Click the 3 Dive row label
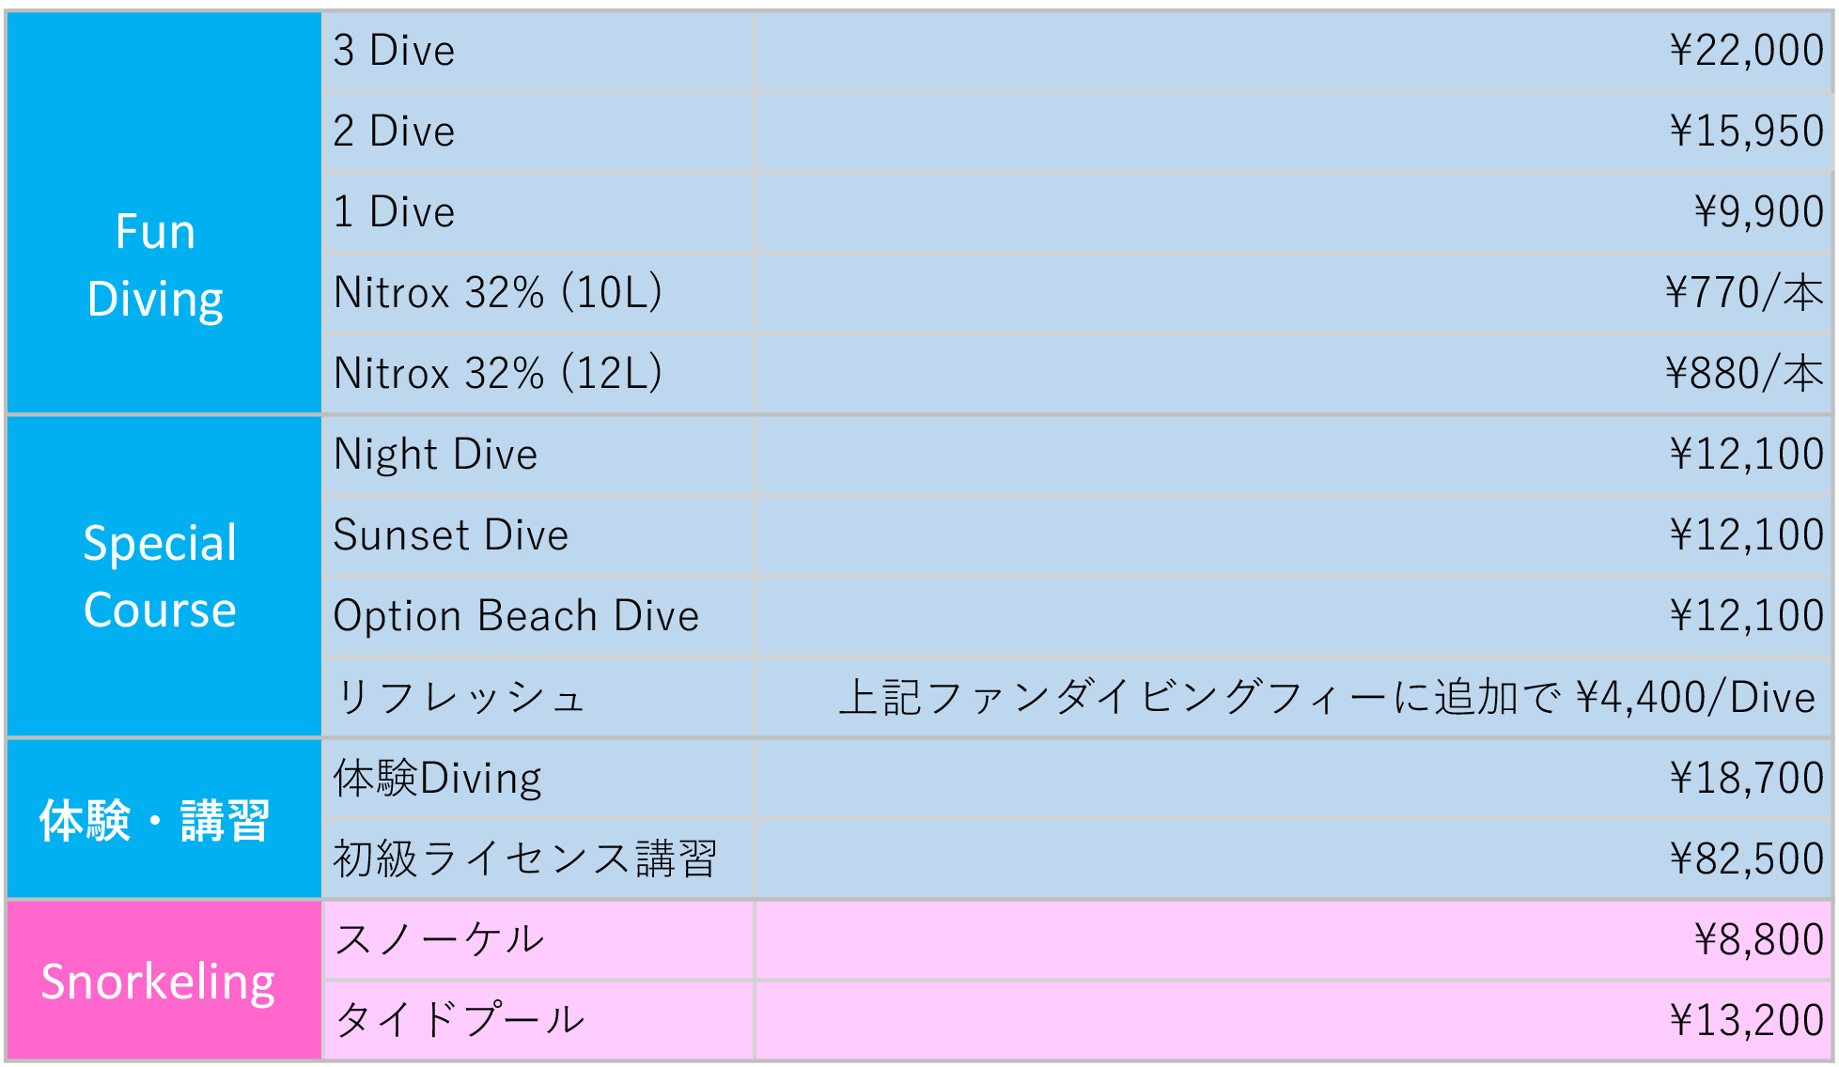1839x1067 pixels. click(x=394, y=51)
